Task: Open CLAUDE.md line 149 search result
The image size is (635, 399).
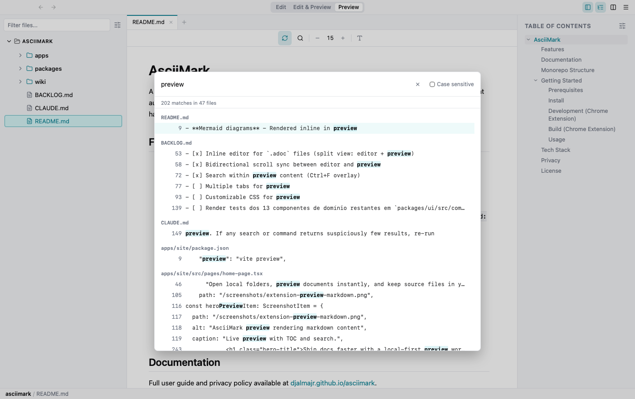Action: point(314,234)
